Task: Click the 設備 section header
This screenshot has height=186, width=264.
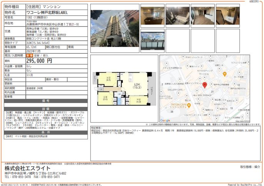Action: (x=46, y=109)
